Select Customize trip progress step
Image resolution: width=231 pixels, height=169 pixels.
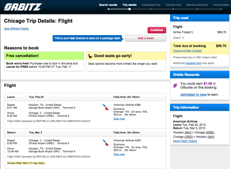(x=151, y=5)
